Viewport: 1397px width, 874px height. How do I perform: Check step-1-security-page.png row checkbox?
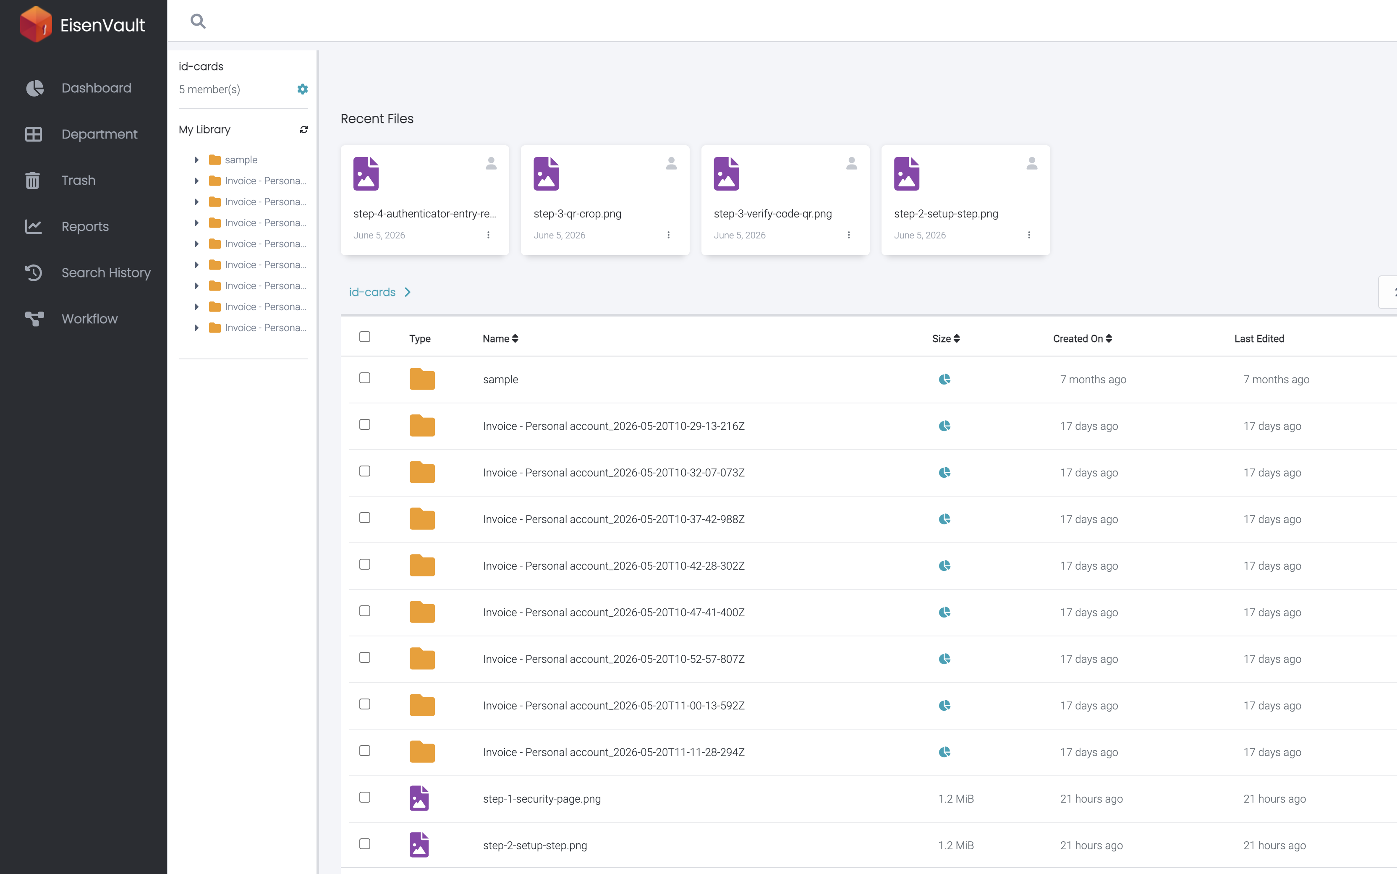pos(365,797)
